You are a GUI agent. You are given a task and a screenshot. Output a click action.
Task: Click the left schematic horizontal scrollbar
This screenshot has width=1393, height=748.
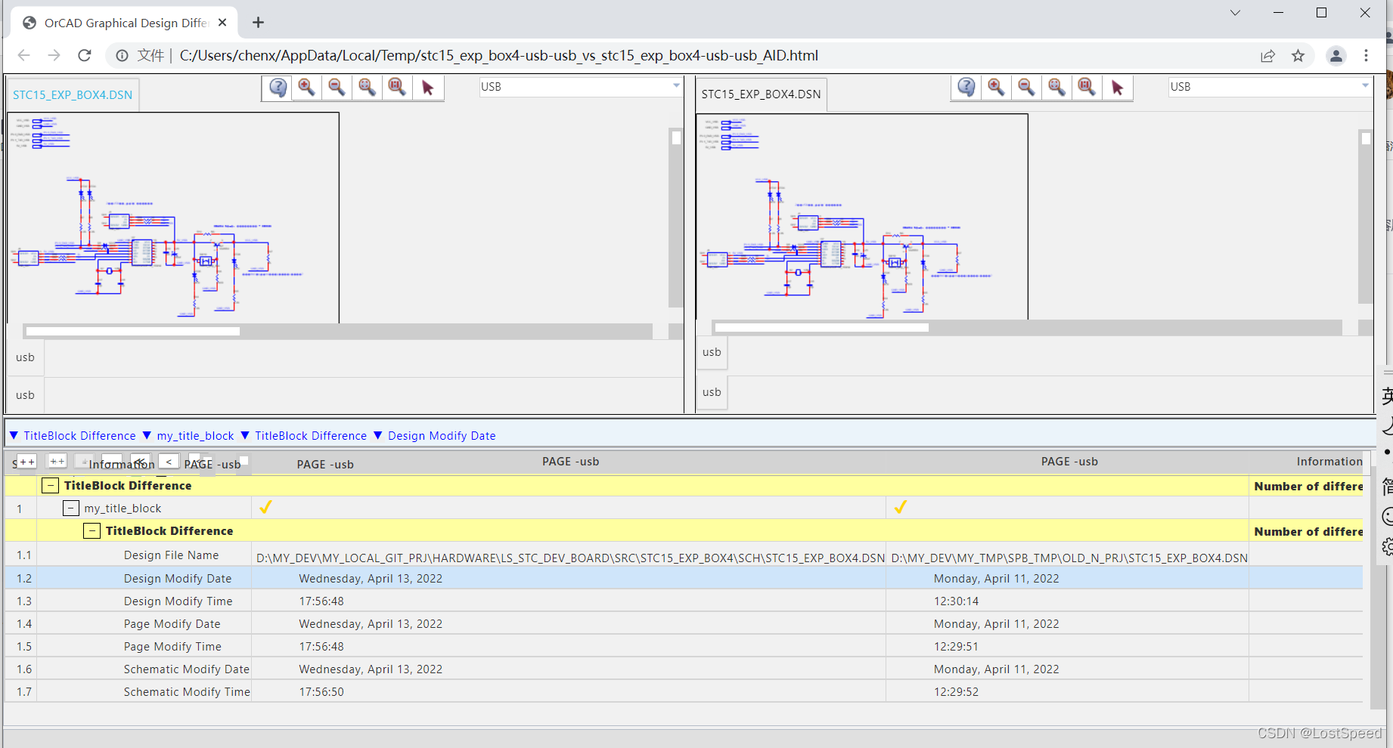click(x=133, y=331)
